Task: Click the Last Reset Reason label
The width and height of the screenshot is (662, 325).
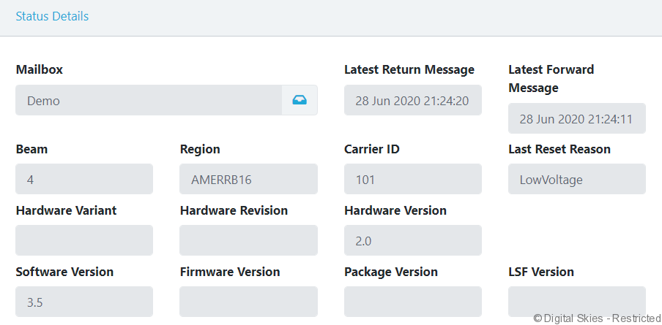Action: (x=559, y=149)
